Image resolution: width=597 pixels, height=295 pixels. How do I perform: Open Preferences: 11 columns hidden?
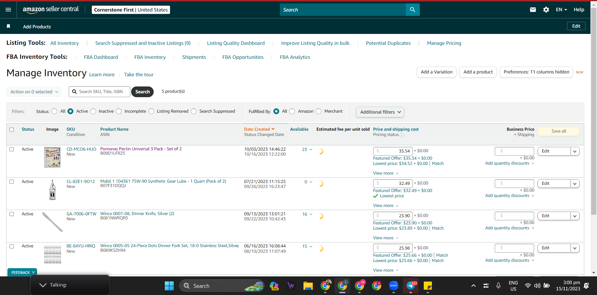pos(536,72)
